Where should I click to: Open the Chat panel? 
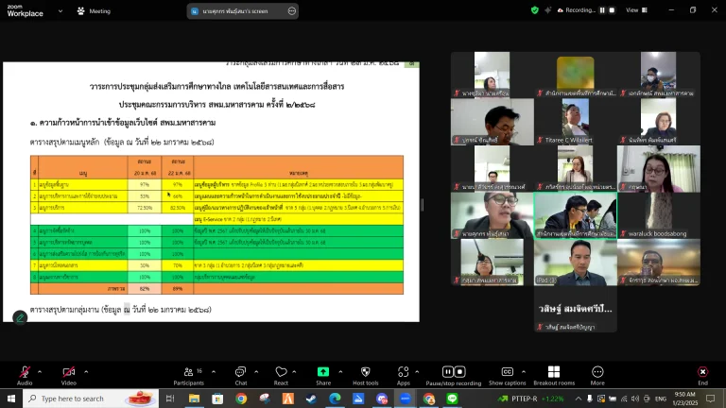(240, 372)
